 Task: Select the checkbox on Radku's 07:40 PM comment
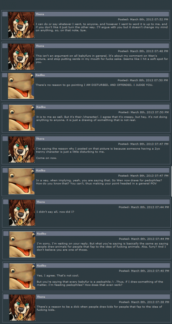pos(6,265)
